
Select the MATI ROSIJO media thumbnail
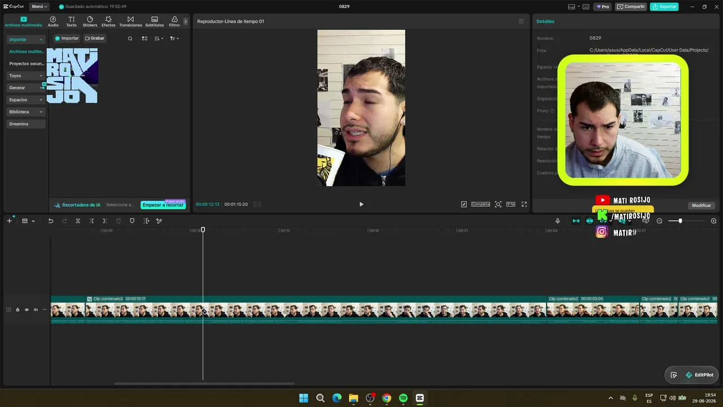(72, 76)
